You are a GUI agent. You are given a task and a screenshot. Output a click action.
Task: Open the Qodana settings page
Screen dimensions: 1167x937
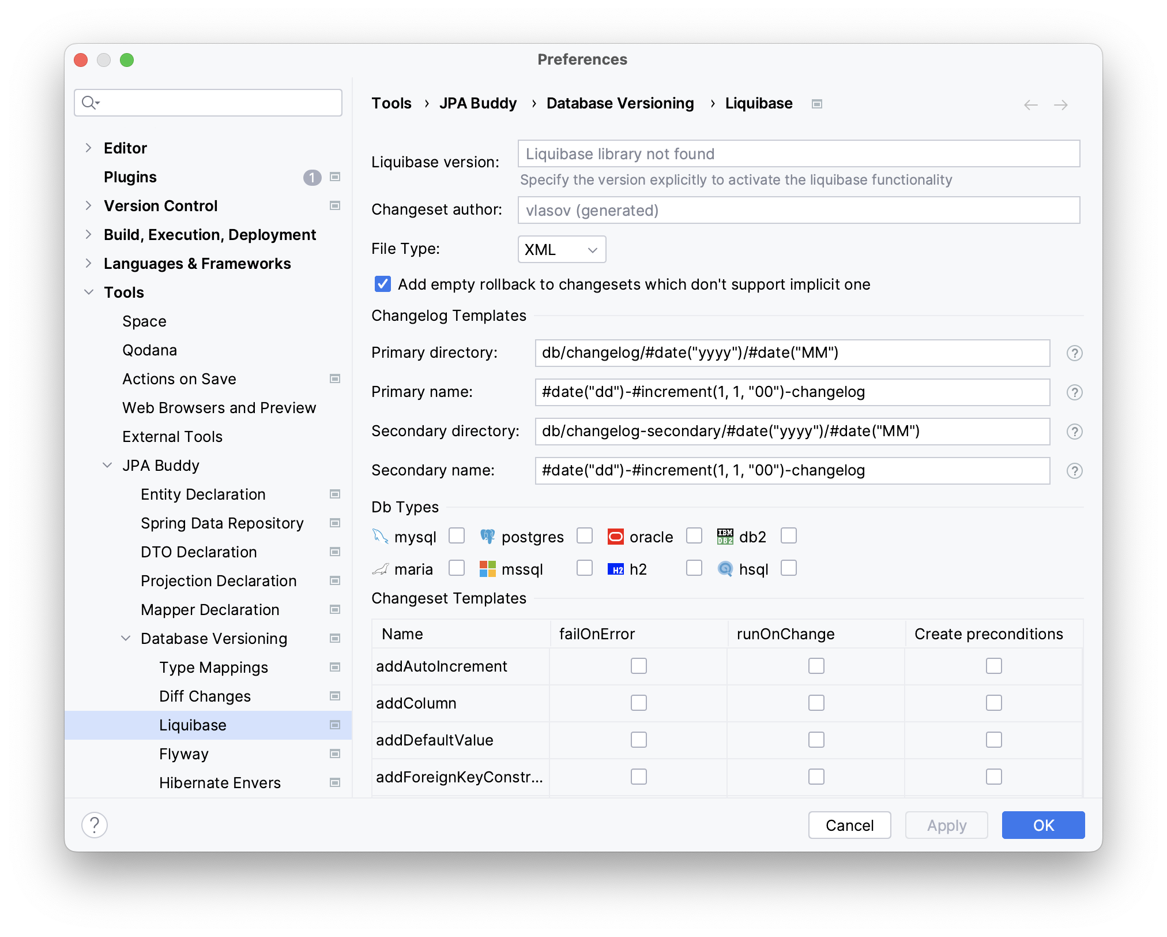pyautogui.click(x=149, y=350)
